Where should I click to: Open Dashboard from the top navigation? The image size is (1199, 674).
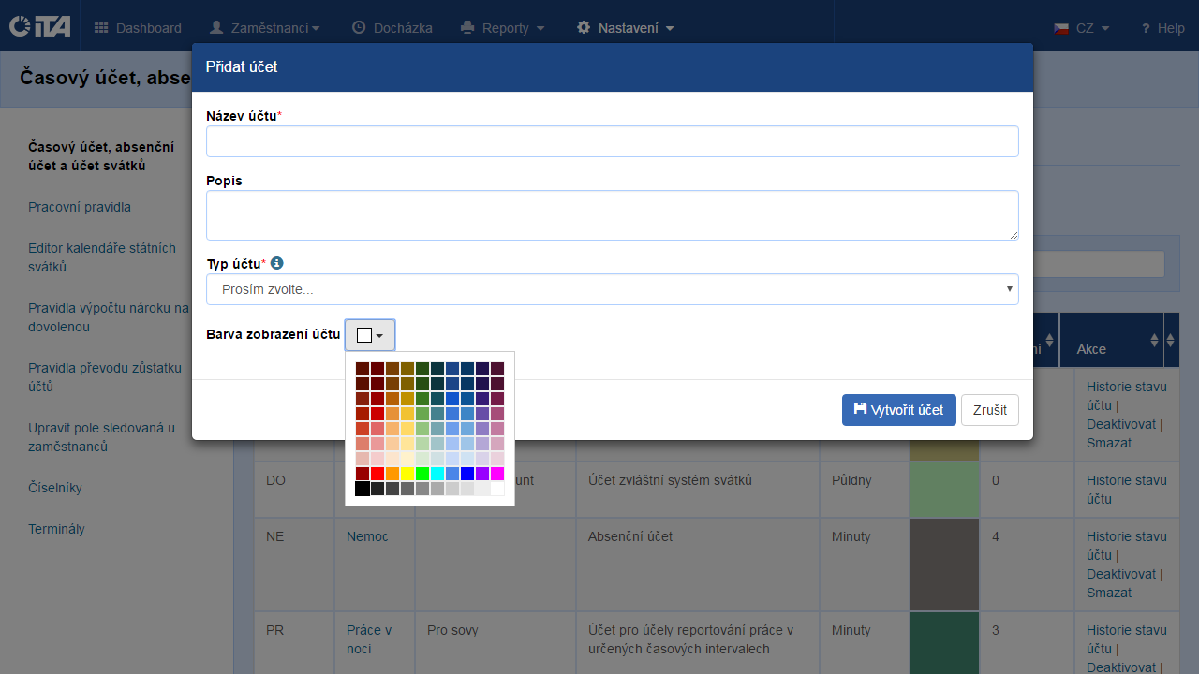point(138,28)
